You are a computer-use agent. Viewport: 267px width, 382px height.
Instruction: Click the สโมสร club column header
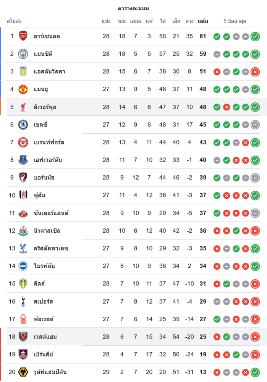[x=14, y=21]
